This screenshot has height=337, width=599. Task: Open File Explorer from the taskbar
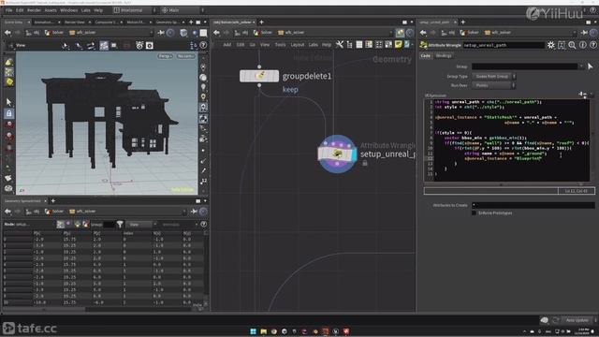(x=264, y=331)
